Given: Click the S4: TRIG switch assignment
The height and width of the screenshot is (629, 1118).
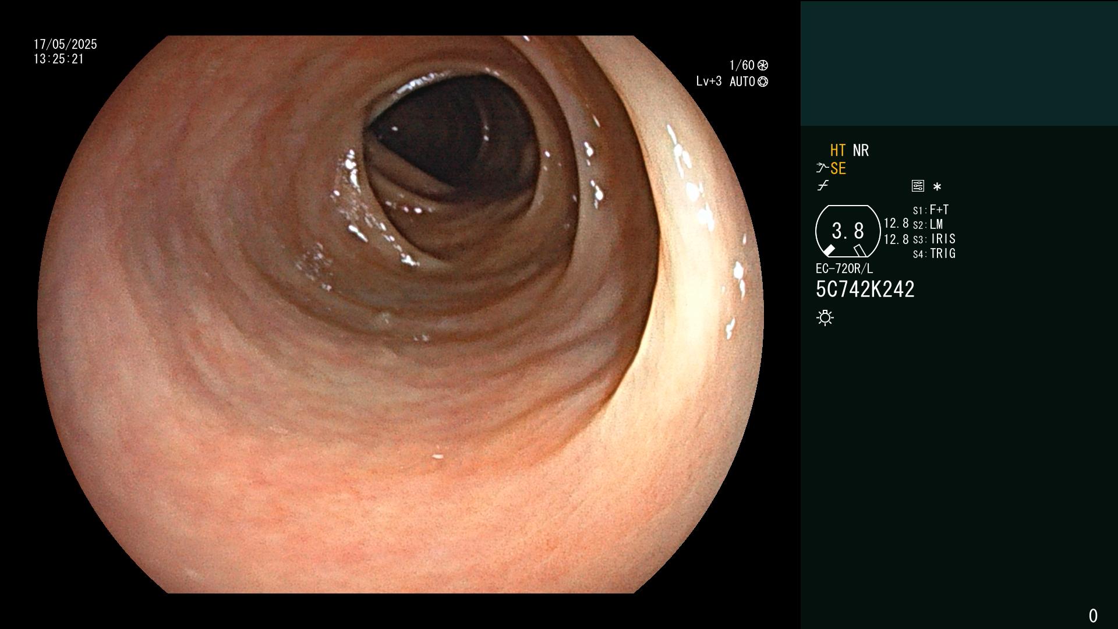Looking at the screenshot, I should pos(935,253).
